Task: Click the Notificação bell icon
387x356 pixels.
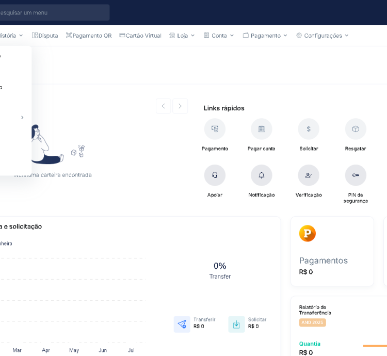Action: click(x=261, y=175)
